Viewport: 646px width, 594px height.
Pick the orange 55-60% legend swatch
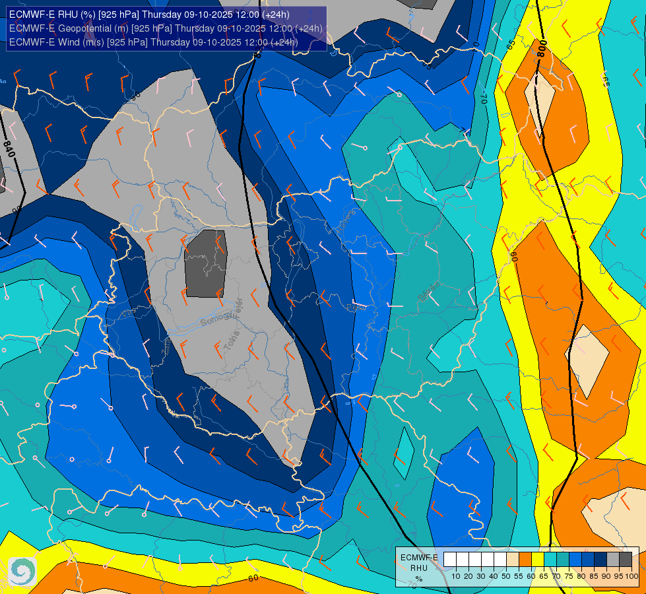coord(525,560)
